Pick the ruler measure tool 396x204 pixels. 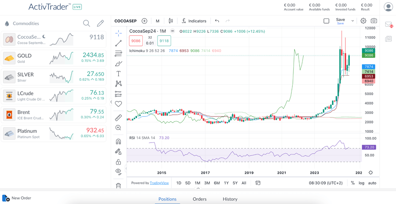tap(118, 118)
